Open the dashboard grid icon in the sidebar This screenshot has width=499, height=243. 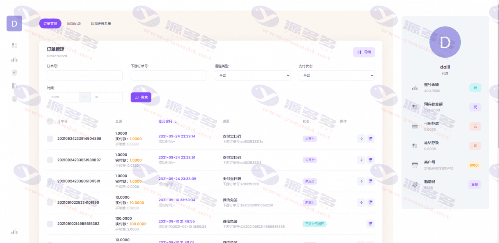[x=14, y=46]
